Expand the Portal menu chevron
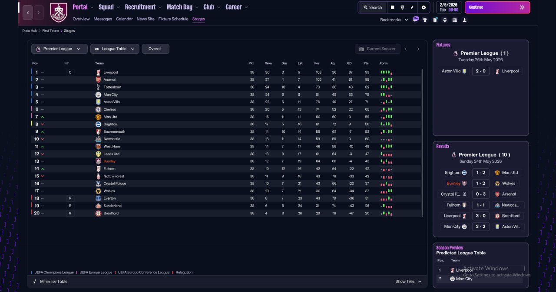This screenshot has width=556, height=292. point(92,7)
